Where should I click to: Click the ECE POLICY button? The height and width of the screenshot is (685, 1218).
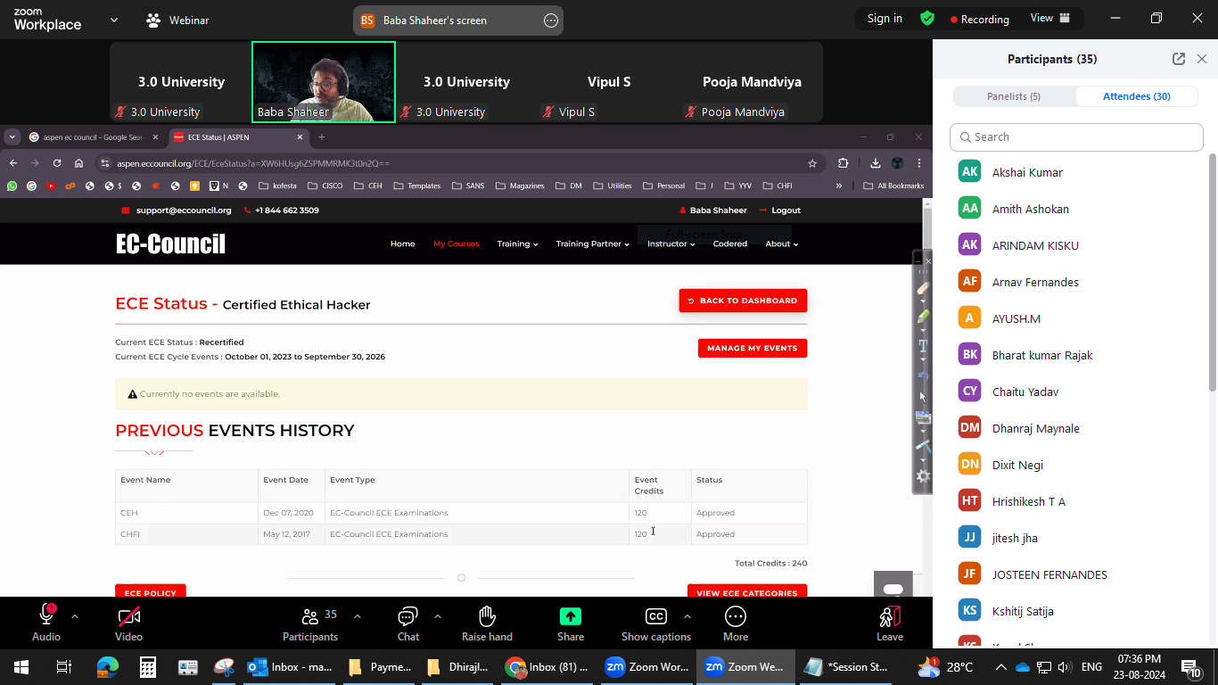tap(151, 591)
